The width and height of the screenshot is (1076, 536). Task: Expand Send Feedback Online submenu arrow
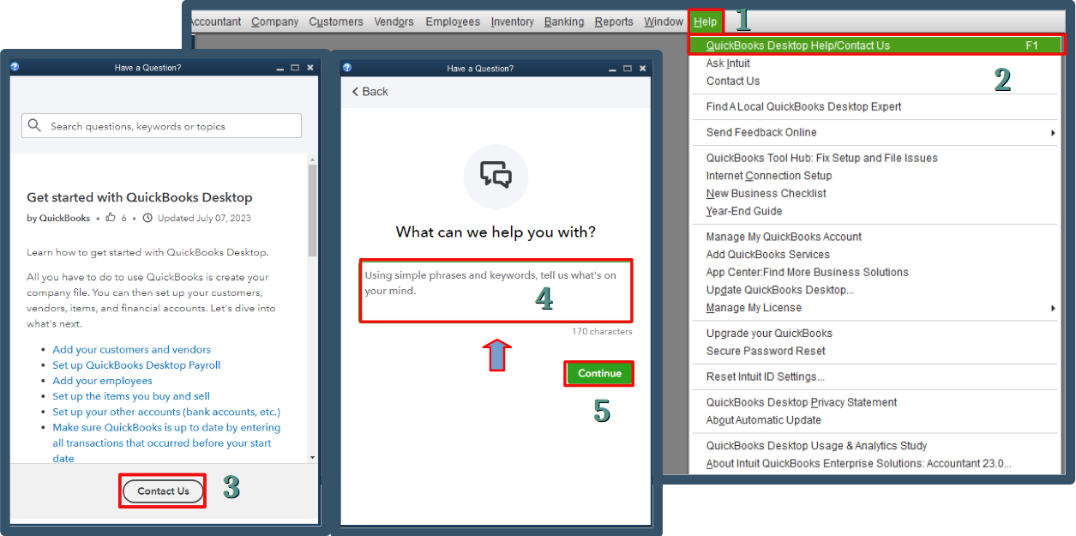pyautogui.click(x=1053, y=133)
